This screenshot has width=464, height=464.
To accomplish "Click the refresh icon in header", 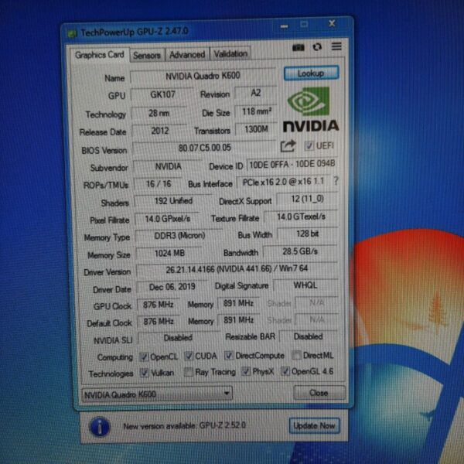I will [x=317, y=48].
